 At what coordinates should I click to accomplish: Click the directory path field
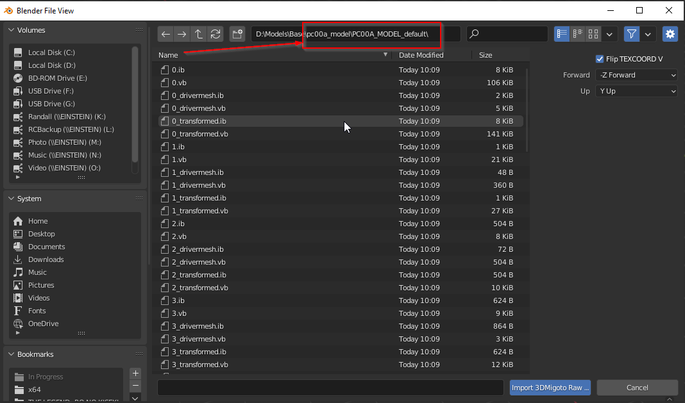tap(355, 34)
